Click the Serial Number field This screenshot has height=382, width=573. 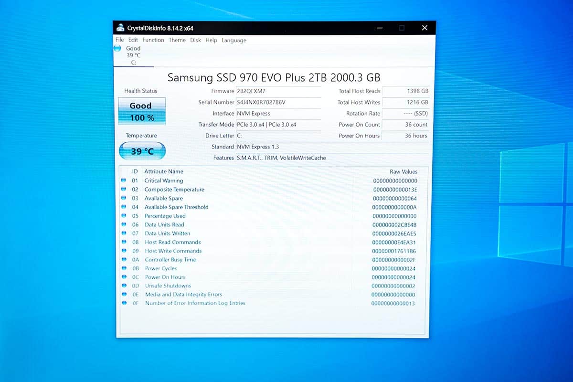coord(278,102)
